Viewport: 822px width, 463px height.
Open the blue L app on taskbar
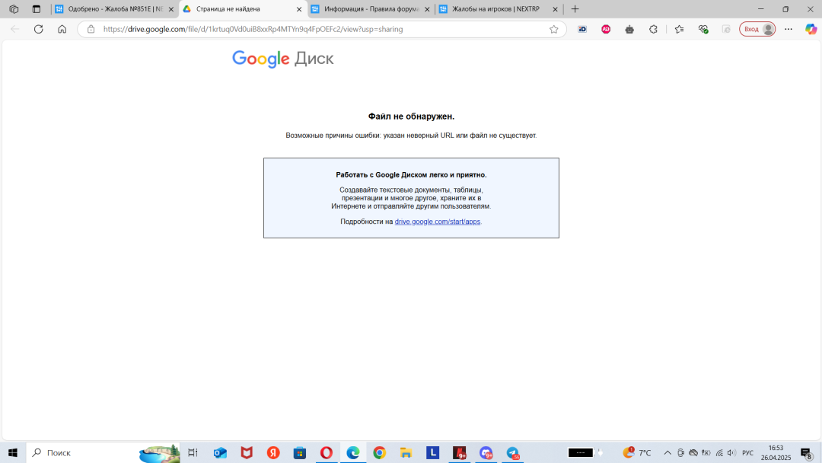coord(432,452)
